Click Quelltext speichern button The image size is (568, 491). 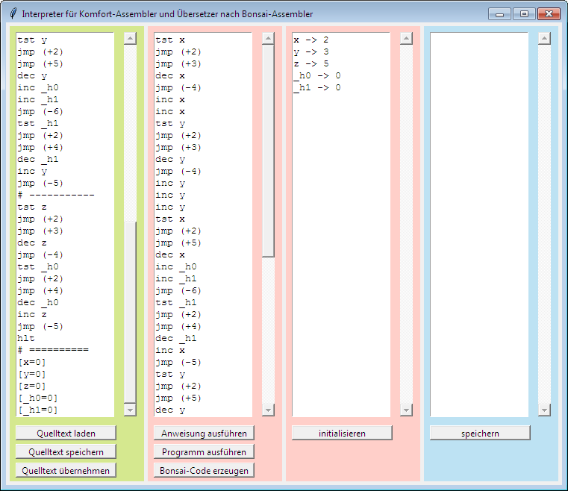coord(66,451)
